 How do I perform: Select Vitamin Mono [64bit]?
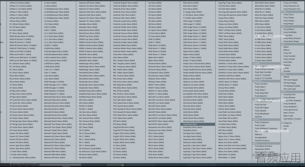[x=226, y=106]
